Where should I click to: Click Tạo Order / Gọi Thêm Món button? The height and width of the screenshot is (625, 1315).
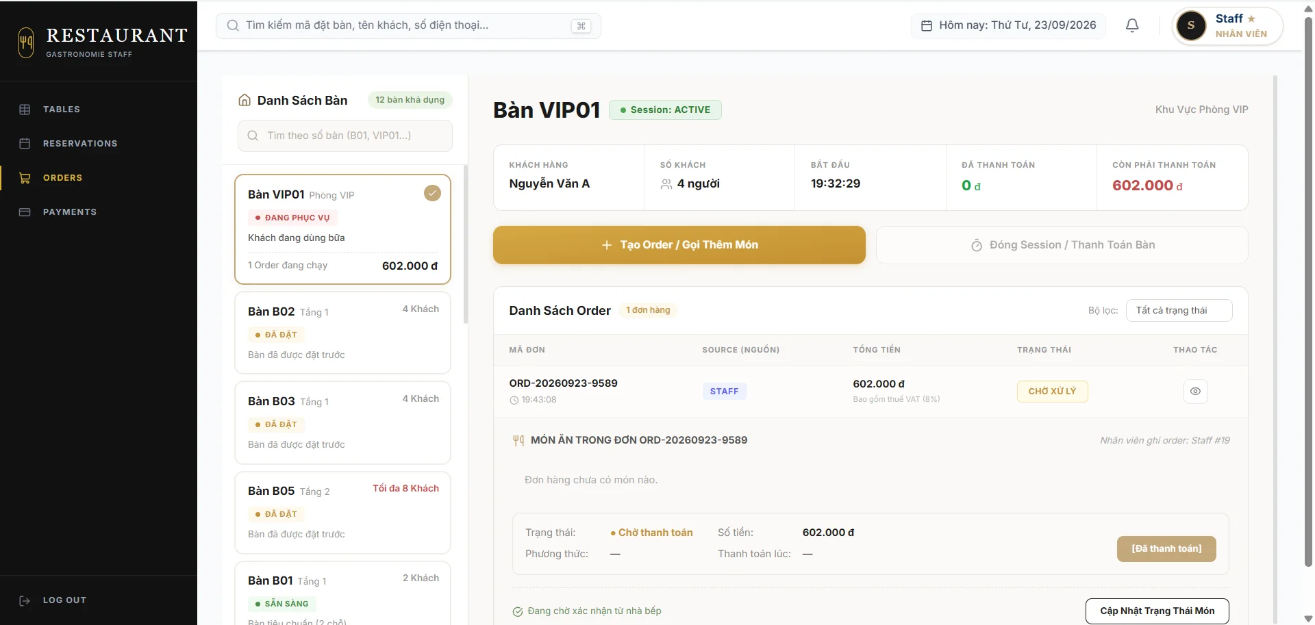click(x=679, y=245)
